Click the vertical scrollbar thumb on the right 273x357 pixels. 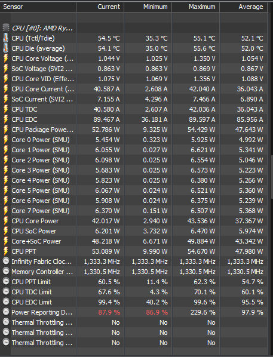pyautogui.click(x=272, y=177)
